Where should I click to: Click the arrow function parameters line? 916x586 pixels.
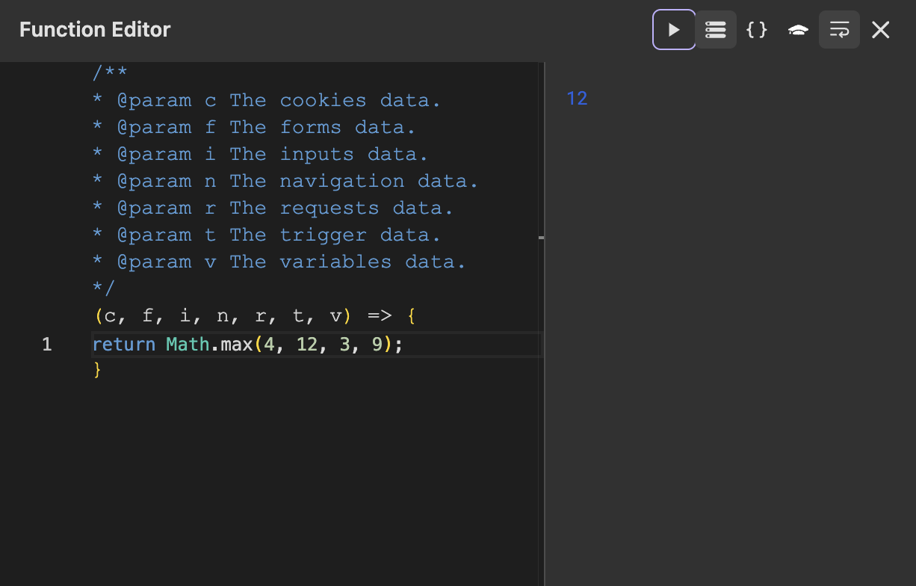pos(254,316)
